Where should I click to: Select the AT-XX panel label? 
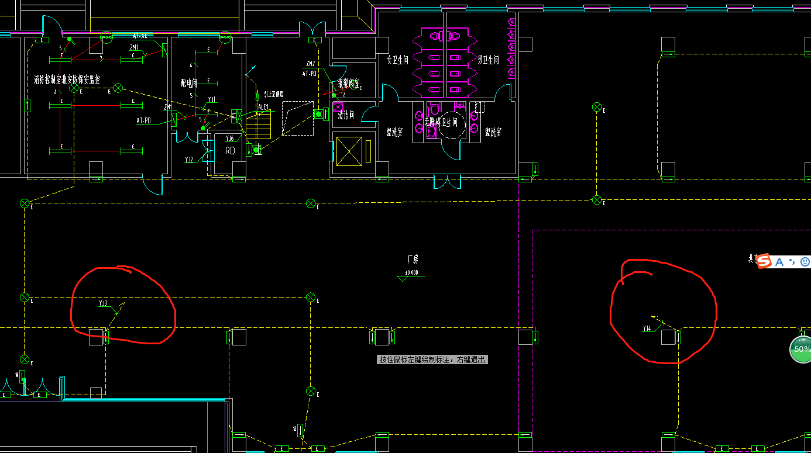tap(140, 36)
